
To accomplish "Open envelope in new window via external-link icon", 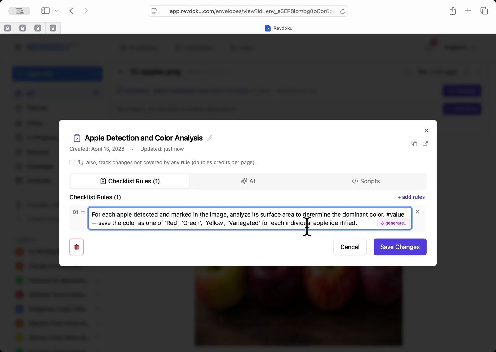I will click(x=425, y=143).
